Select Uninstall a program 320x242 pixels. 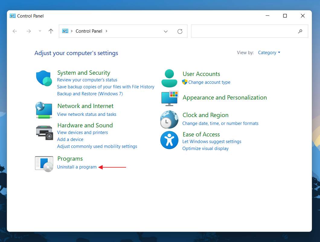(77, 167)
